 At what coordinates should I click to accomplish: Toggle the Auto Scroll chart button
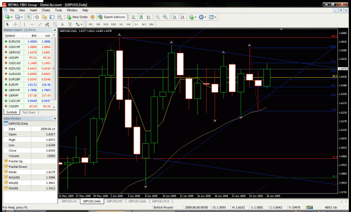[175, 17]
